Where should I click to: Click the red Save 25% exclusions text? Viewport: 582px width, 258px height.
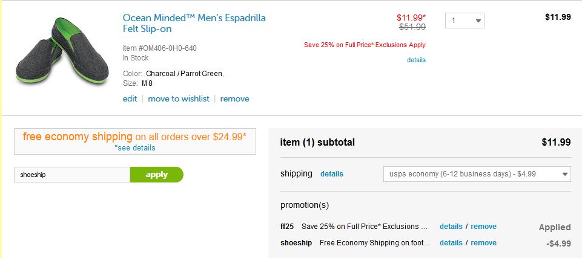[x=365, y=45]
